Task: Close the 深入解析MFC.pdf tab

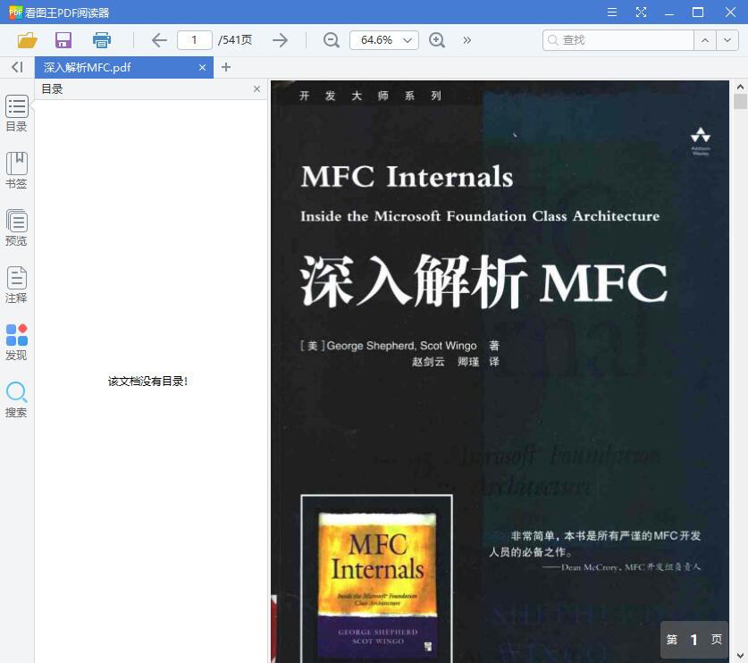Action: coord(202,68)
